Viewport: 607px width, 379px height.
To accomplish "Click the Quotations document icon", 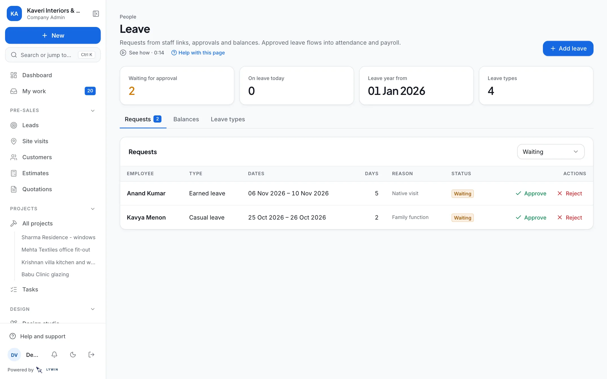I will pos(14,189).
